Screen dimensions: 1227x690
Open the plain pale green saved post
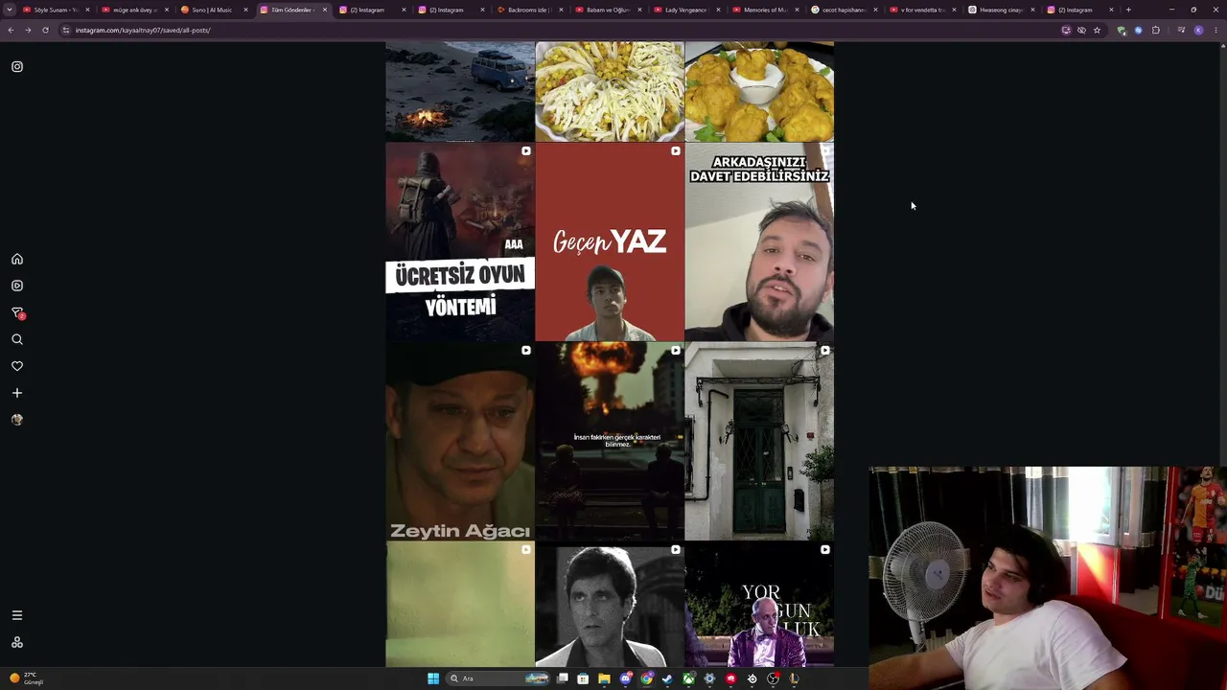pos(460,605)
